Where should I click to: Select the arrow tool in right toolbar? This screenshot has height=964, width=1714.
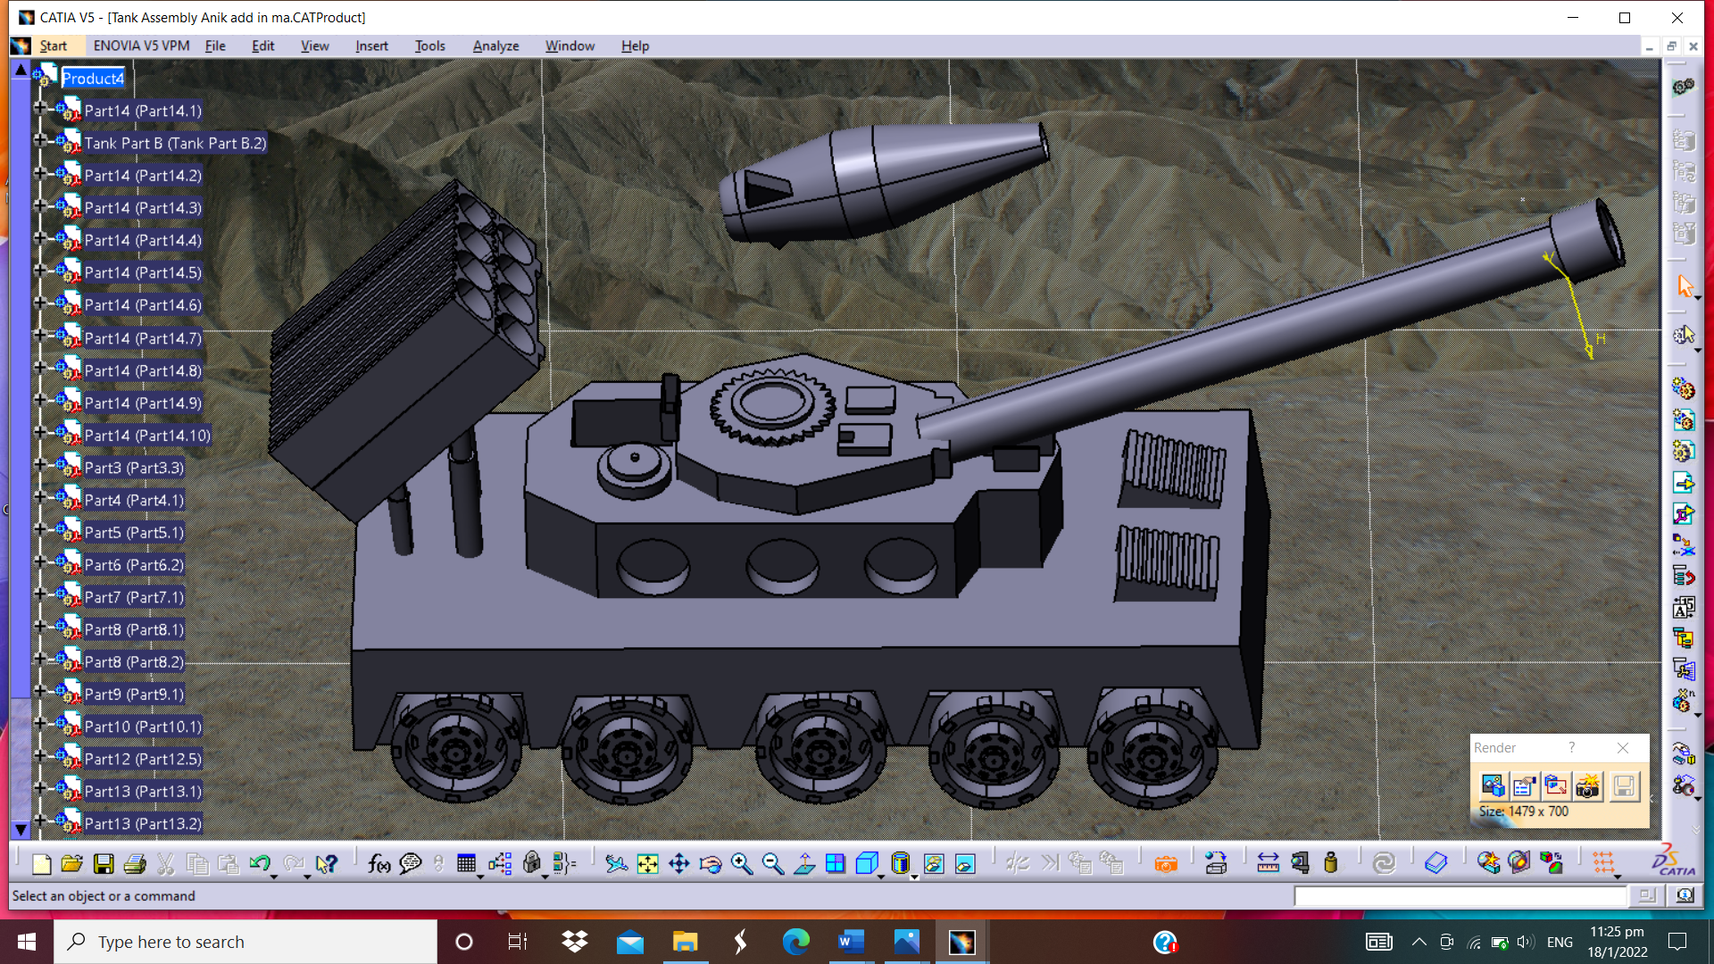click(x=1685, y=287)
